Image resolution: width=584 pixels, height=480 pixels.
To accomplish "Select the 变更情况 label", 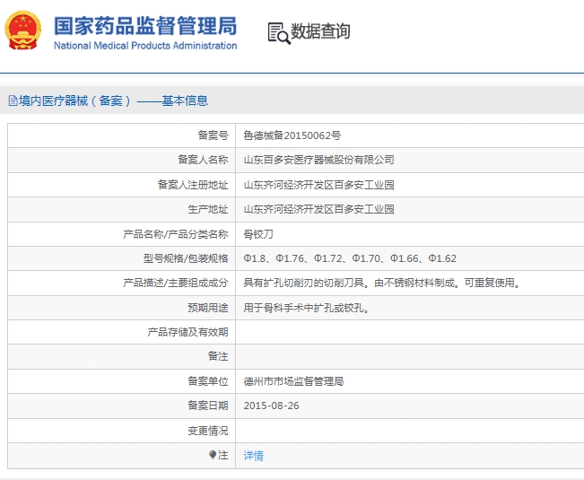I will [x=208, y=431].
